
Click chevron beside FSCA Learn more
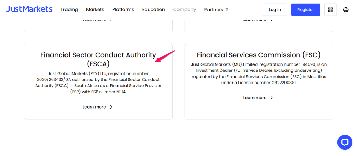[111, 107]
